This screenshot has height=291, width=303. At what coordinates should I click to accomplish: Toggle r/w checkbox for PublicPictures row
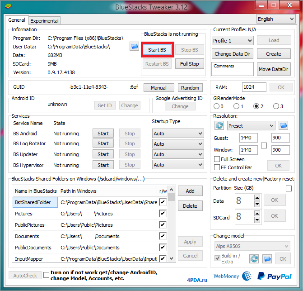(x=163, y=225)
